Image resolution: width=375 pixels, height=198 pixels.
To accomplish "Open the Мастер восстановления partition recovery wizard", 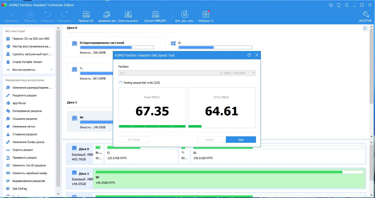I will 29,46.
